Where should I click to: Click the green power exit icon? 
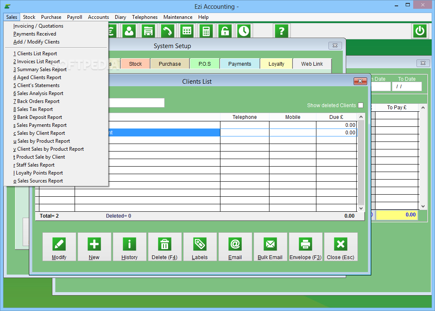pyautogui.click(x=420, y=31)
